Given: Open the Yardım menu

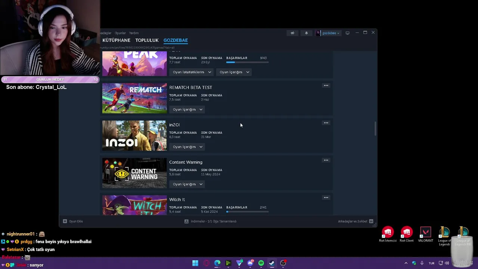Looking at the screenshot, I should pyautogui.click(x=134, y=33).
